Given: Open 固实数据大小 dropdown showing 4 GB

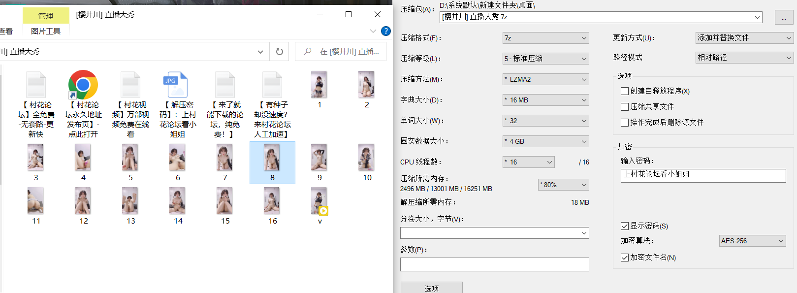Looking at the screenshot, I should coord(546,141).
